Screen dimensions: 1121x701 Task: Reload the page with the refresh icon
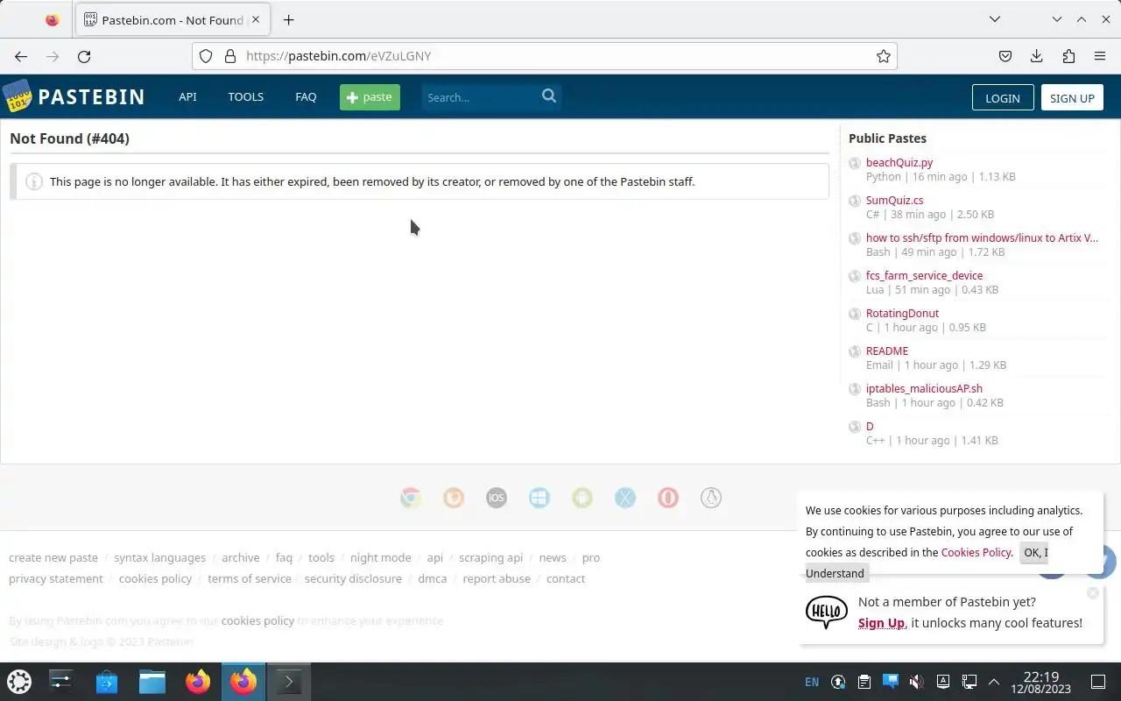(x=84, y=56)
